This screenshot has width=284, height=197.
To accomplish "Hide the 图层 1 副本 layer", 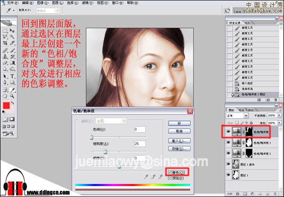I will [229, 164].
